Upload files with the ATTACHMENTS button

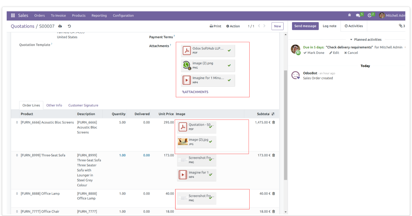coord(195,92)
